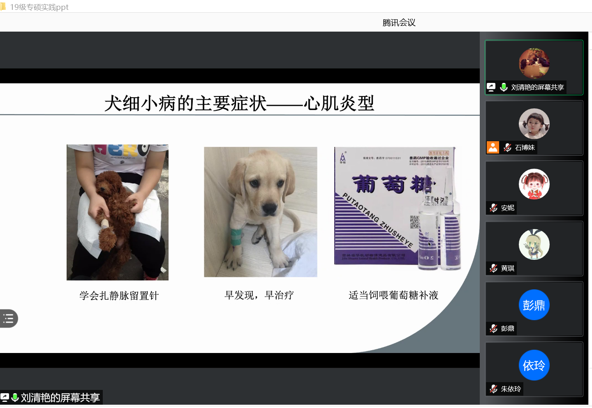Click muted microphone icon next to 石博妹
Viewport: 592px width, 408px height.
point(508,147)
